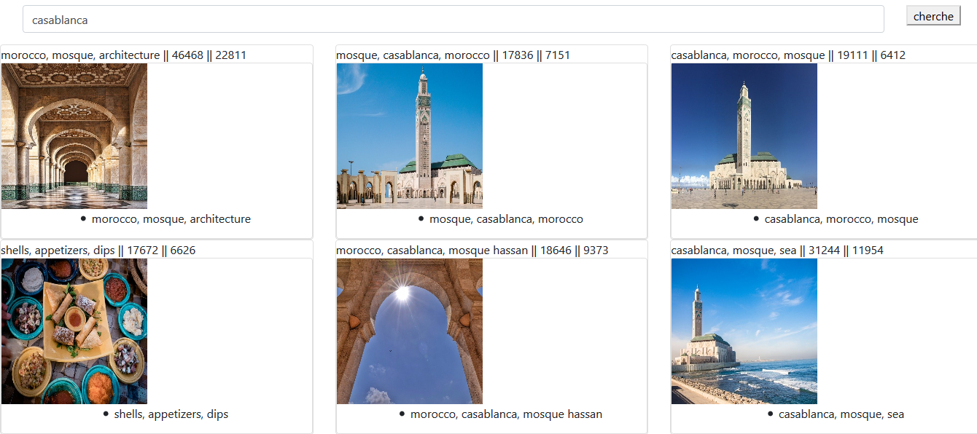Open the mosque archway architecture photo
Image resolution: width=977 pixels, height=434 pixels.
[74, 135]
